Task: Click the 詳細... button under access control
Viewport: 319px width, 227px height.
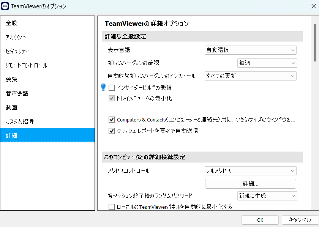Action: tap(250, 184)
